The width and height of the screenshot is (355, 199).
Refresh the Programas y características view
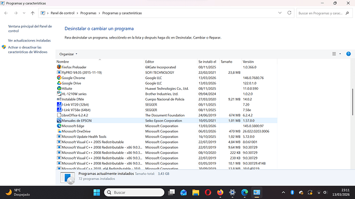289,13
